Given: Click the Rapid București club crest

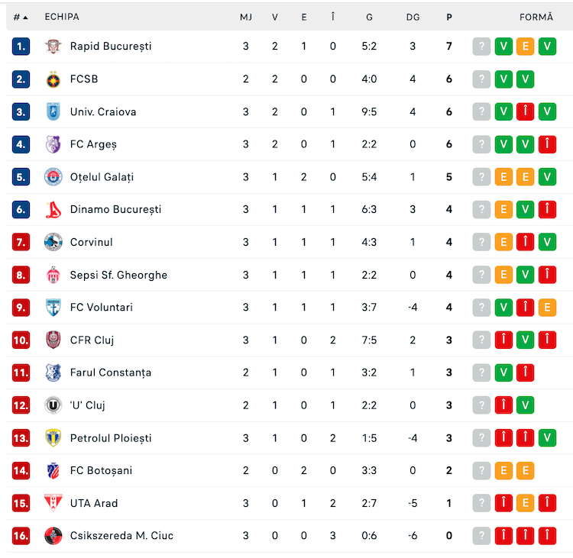Looking at the screenshot, I should pyautogui.click(x=53, y=47).
